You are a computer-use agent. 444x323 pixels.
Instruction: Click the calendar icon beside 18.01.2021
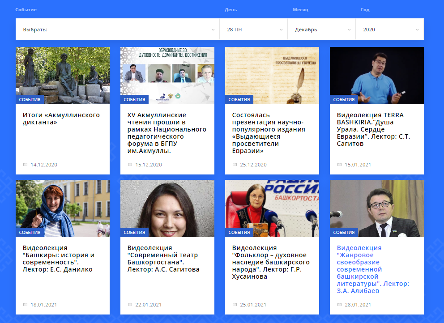(x=26, y=305)
